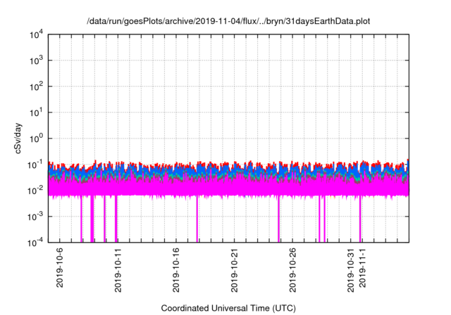Click the 2019-10-11 date tick label
Viewport: 451px width, 315px height.
coord(118,270)
